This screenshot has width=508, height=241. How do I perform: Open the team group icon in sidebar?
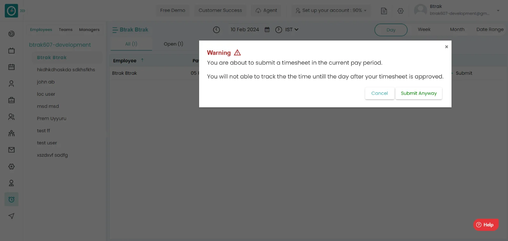click(x=11, y=133)
